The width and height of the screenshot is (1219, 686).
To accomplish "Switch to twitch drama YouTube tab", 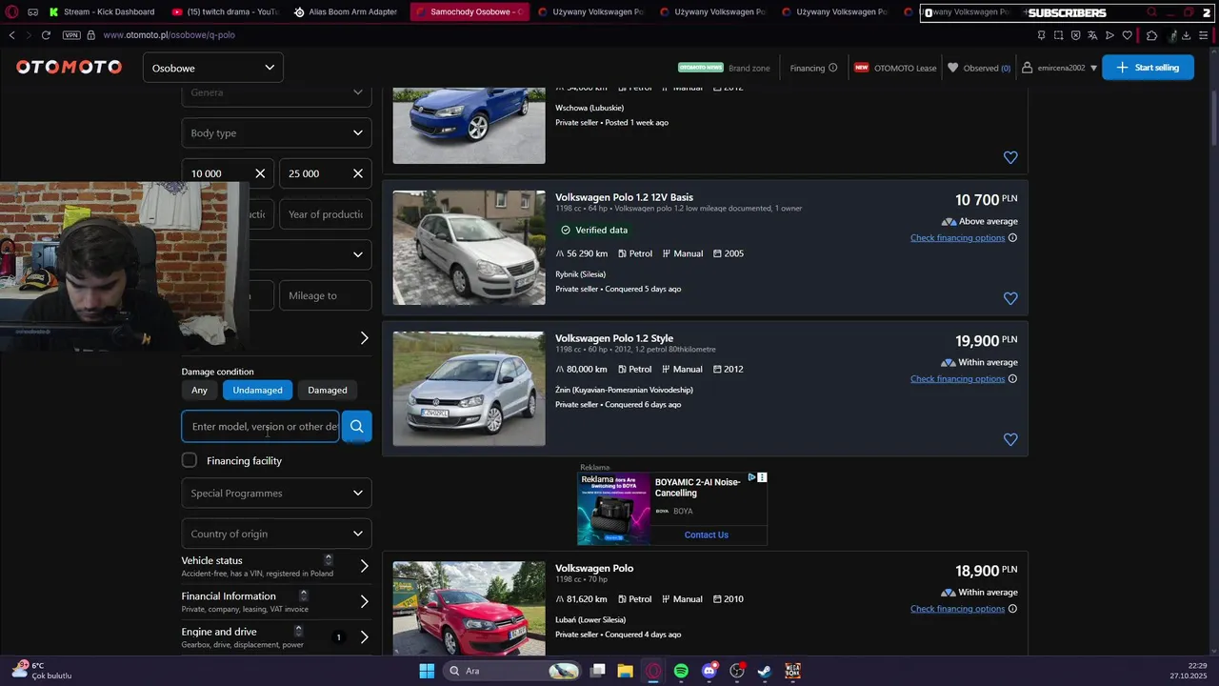I will [226, 12].
